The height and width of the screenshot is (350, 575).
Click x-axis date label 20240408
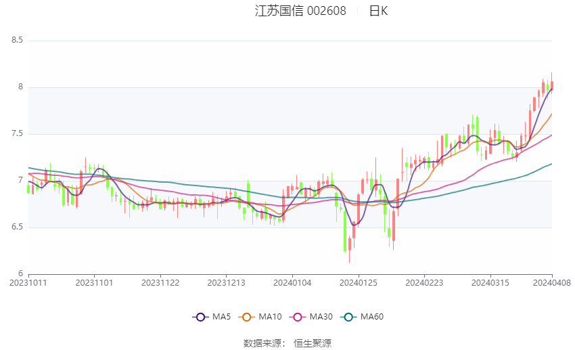[552, 283]
